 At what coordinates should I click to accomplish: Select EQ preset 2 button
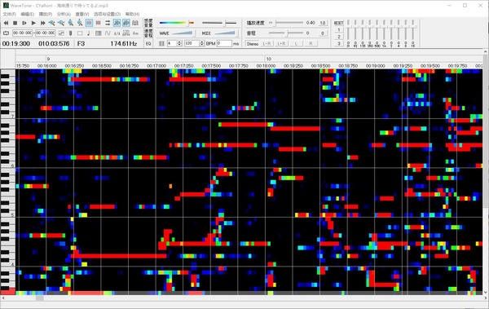[x=339, y=37]
